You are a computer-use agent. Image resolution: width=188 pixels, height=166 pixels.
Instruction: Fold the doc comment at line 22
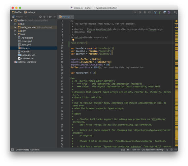click(70, 78)
